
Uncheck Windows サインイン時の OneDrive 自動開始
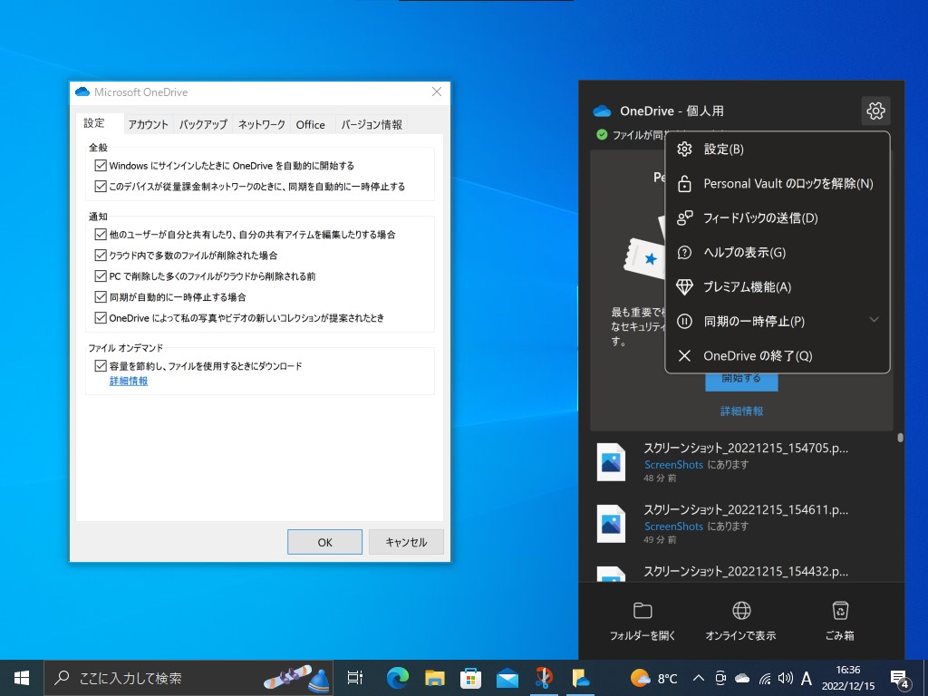(x=101, y=166)
